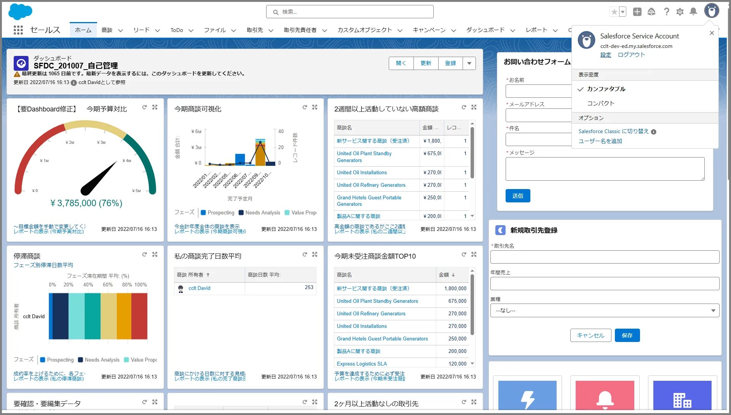This screenshot has width=731, height=415.
Task: Click the global search field
Action: (350, 12)
